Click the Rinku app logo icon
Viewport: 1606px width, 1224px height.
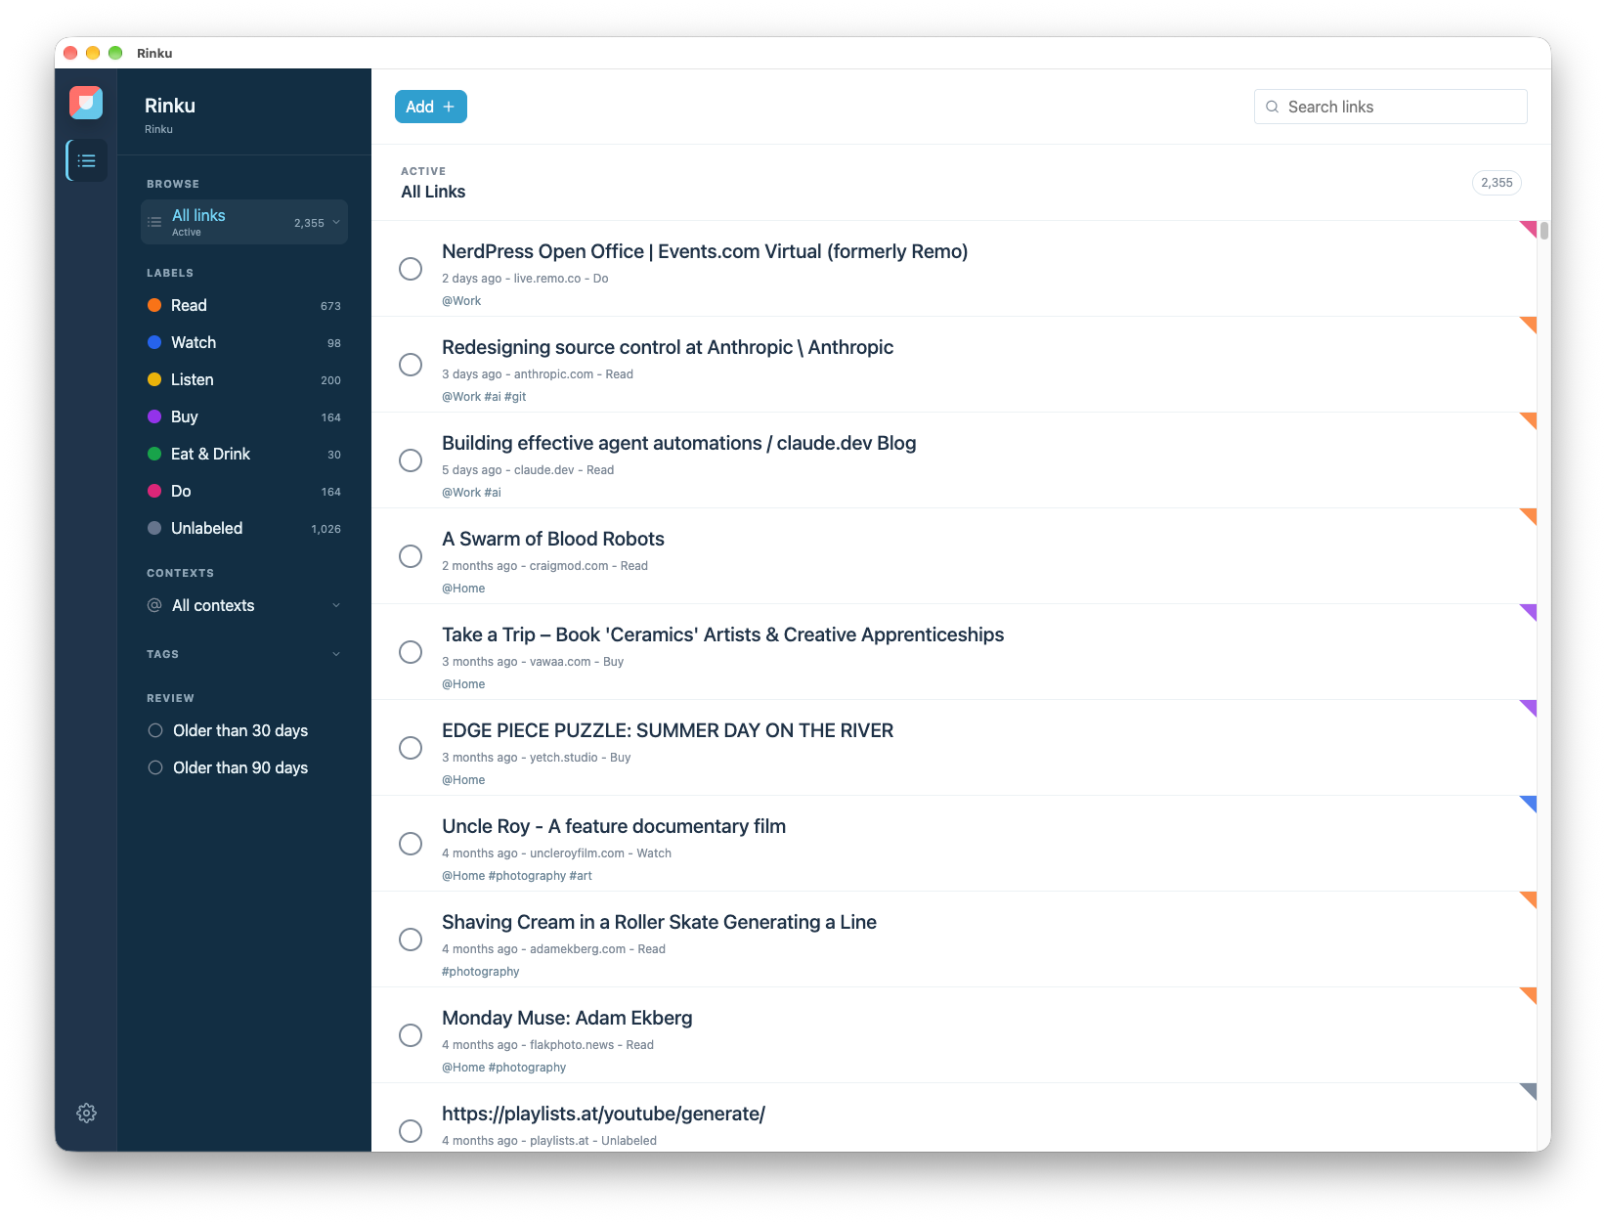(86, 103)
